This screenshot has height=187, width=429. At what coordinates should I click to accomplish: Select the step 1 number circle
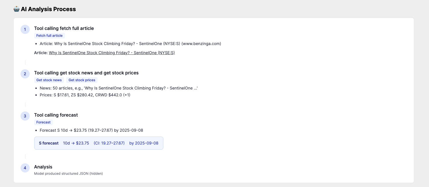(x=25, y=29)
